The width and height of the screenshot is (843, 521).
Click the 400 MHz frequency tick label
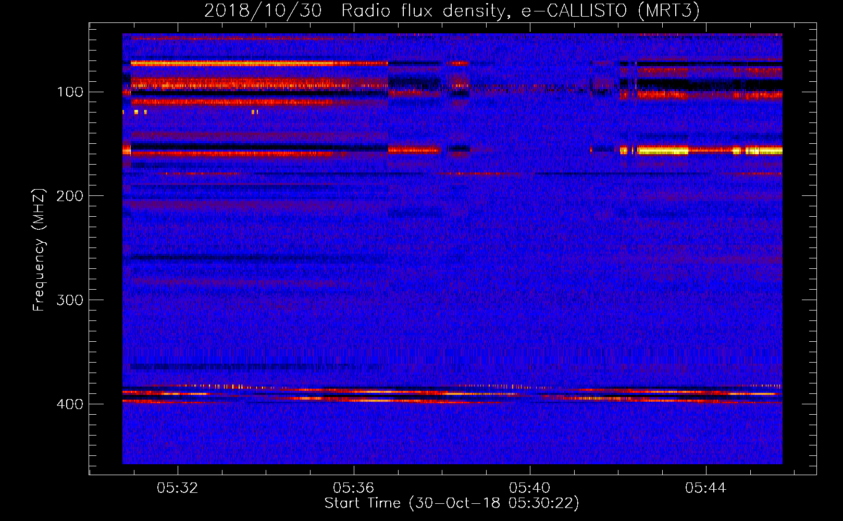70,404
